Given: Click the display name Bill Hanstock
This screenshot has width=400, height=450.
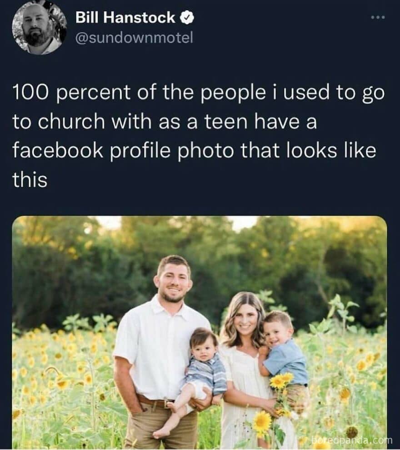Looking at the screenshot, I should 125,18.
